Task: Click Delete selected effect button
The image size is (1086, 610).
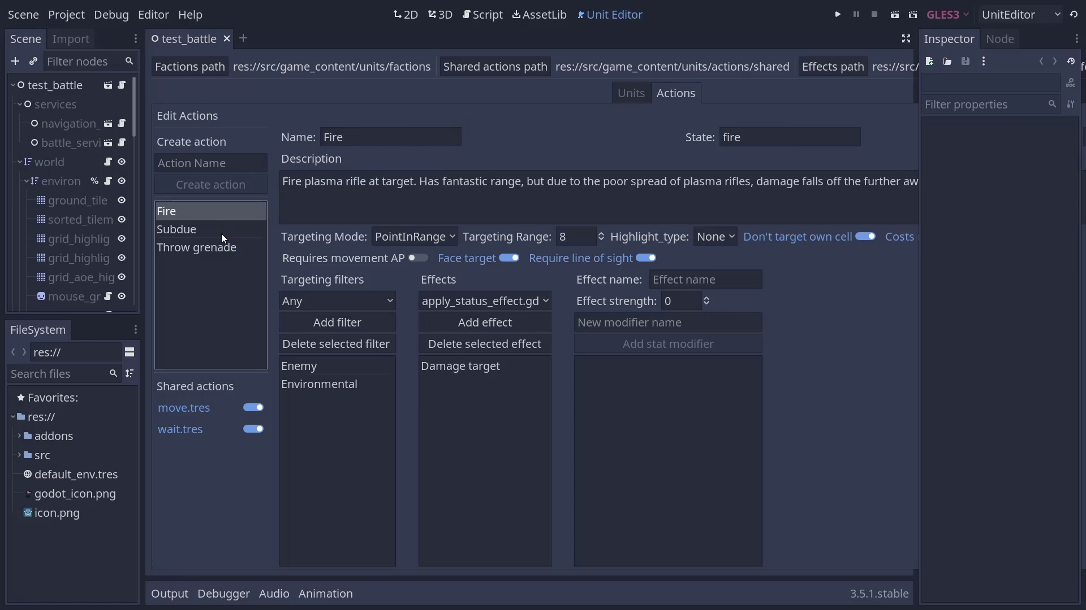Action: (485, 344)
